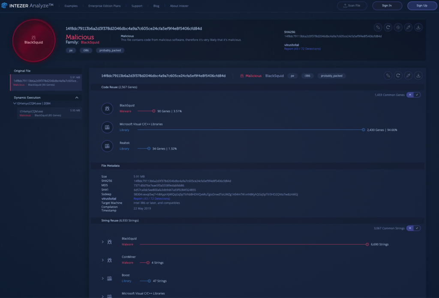Toggle Common Strings checkmark option
The image size is (439, 298).
click(x=417, y=228)
